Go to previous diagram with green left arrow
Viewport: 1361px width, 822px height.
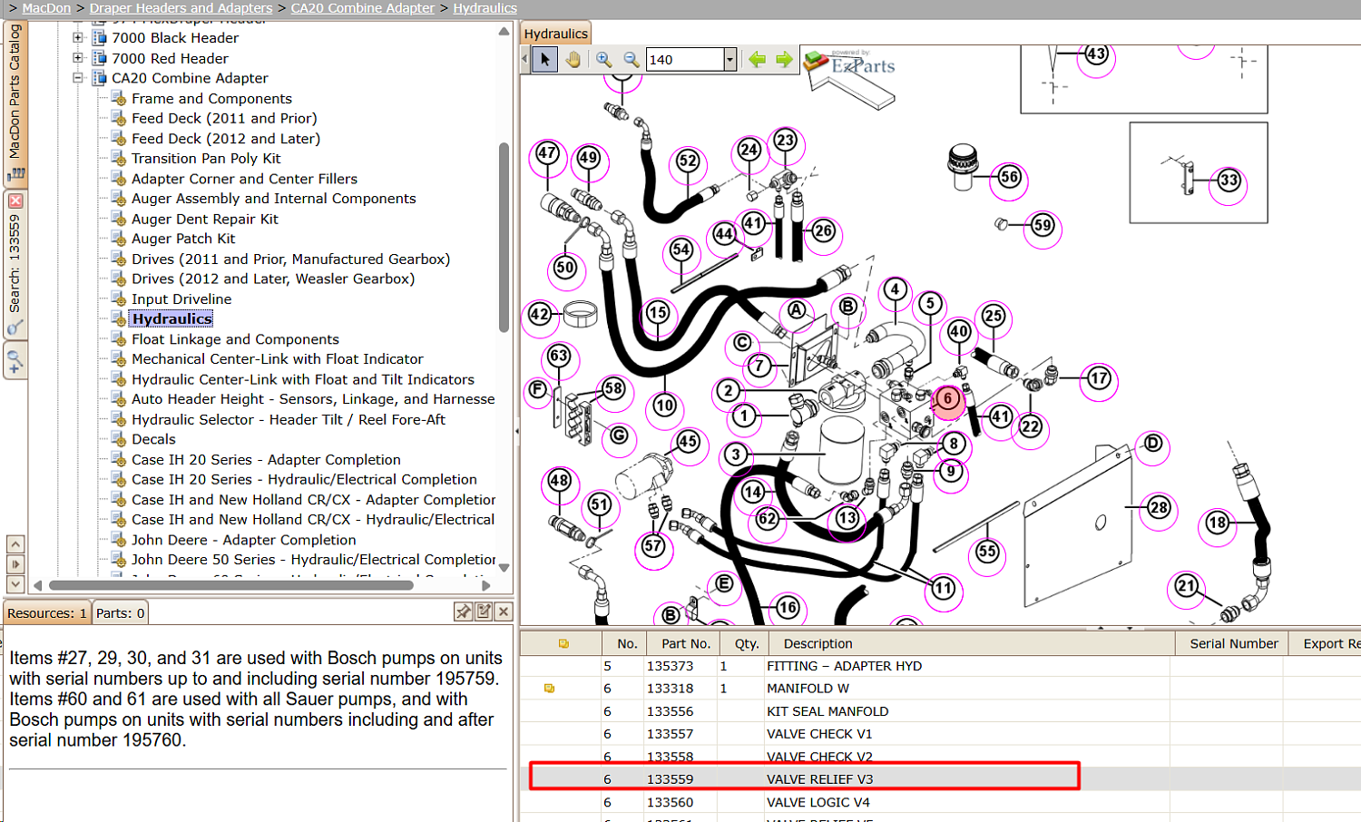pyautogui.click(x=757, y=60)
